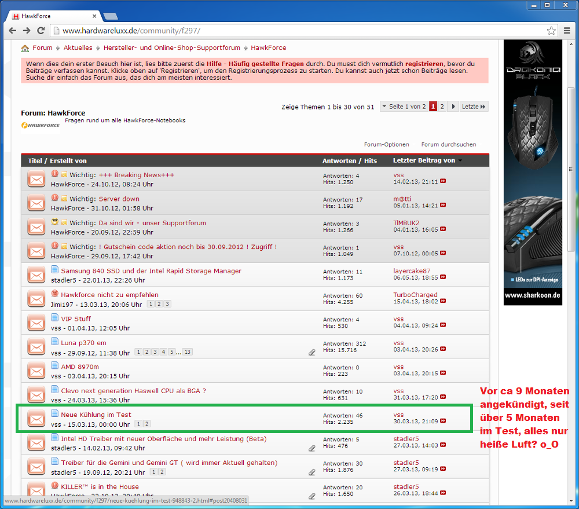
Task: Click the registrieren link in the notice
Action: [x=424, y=64]
